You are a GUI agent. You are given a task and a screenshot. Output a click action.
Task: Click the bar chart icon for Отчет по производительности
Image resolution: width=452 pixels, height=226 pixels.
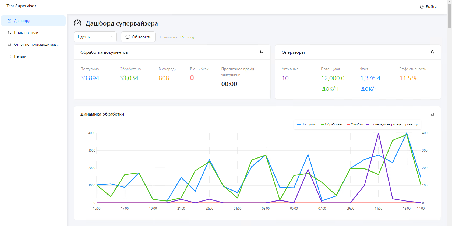point(9,44)
